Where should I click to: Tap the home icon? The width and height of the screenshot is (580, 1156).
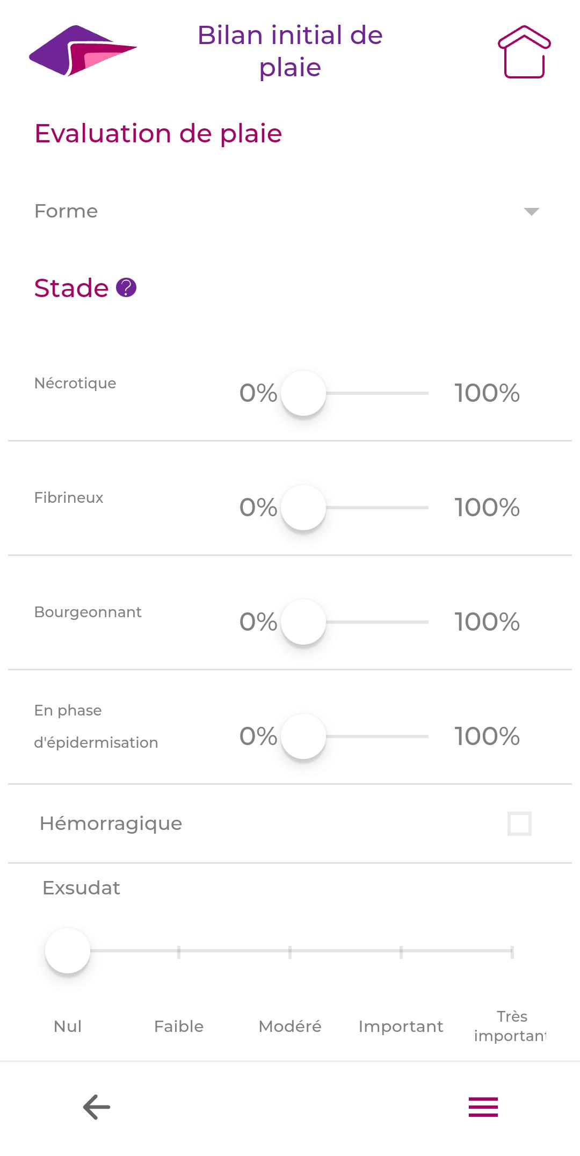point(524,52)
